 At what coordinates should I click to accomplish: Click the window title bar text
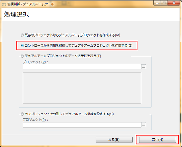pyautogui.click(x=31, y=4)
